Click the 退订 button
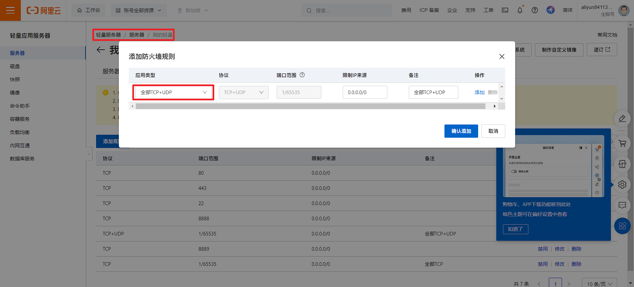Image resolution: width=634 pixels, height=287 pixels. pyautogui.click(x=602, y=50)
